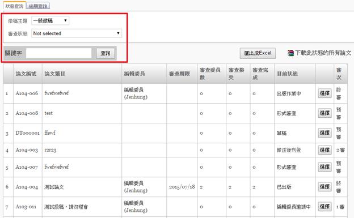Click the status 形式審查 for A104-007
Viewport: 354px width, 218px height.
pos(286,167)
